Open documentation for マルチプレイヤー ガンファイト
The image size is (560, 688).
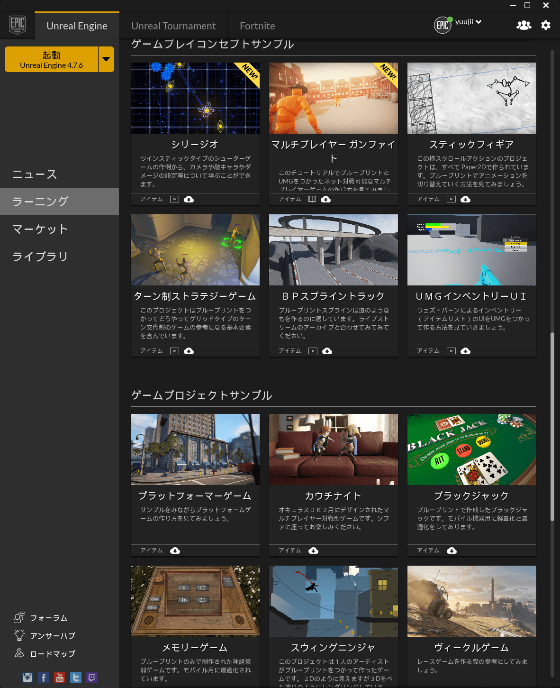313,199
